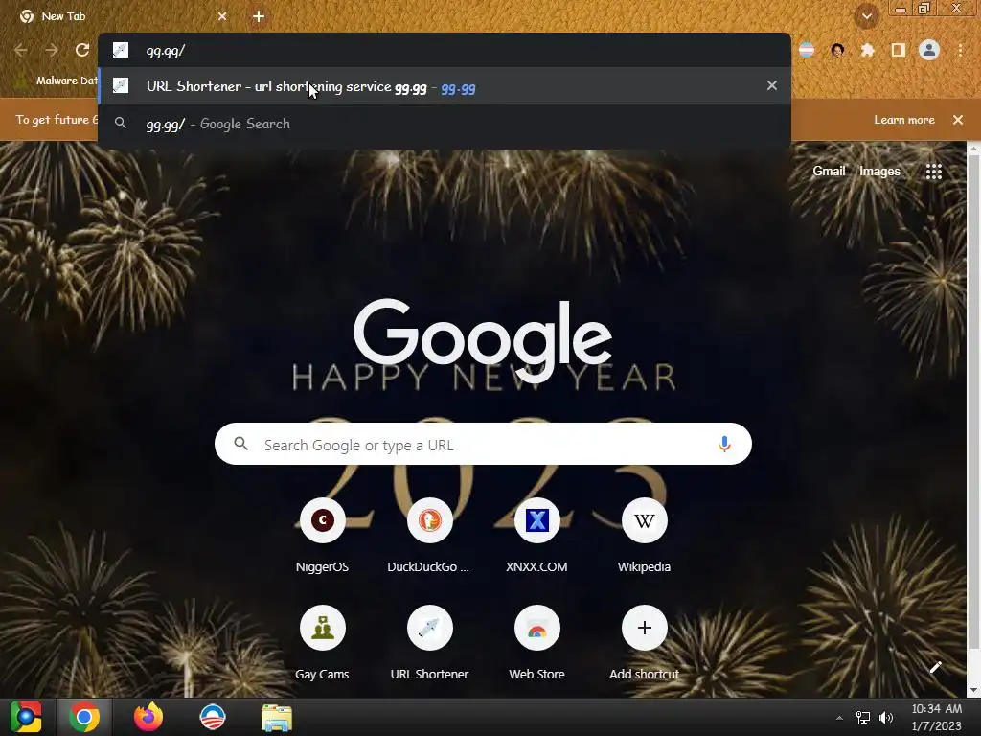Expand the tab search chevron
The height and width of the screenshot is (736, 981).
[x=867, y=16]
